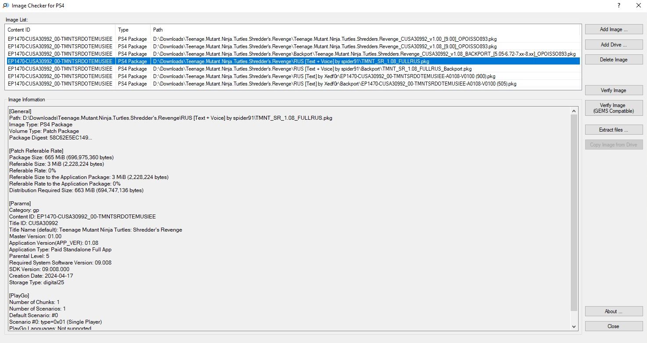Image resolution: width=647 pixels, height=343 pixels.
Task: Click the Master Version: 01.00 line
Action: [x=36, y=236]
